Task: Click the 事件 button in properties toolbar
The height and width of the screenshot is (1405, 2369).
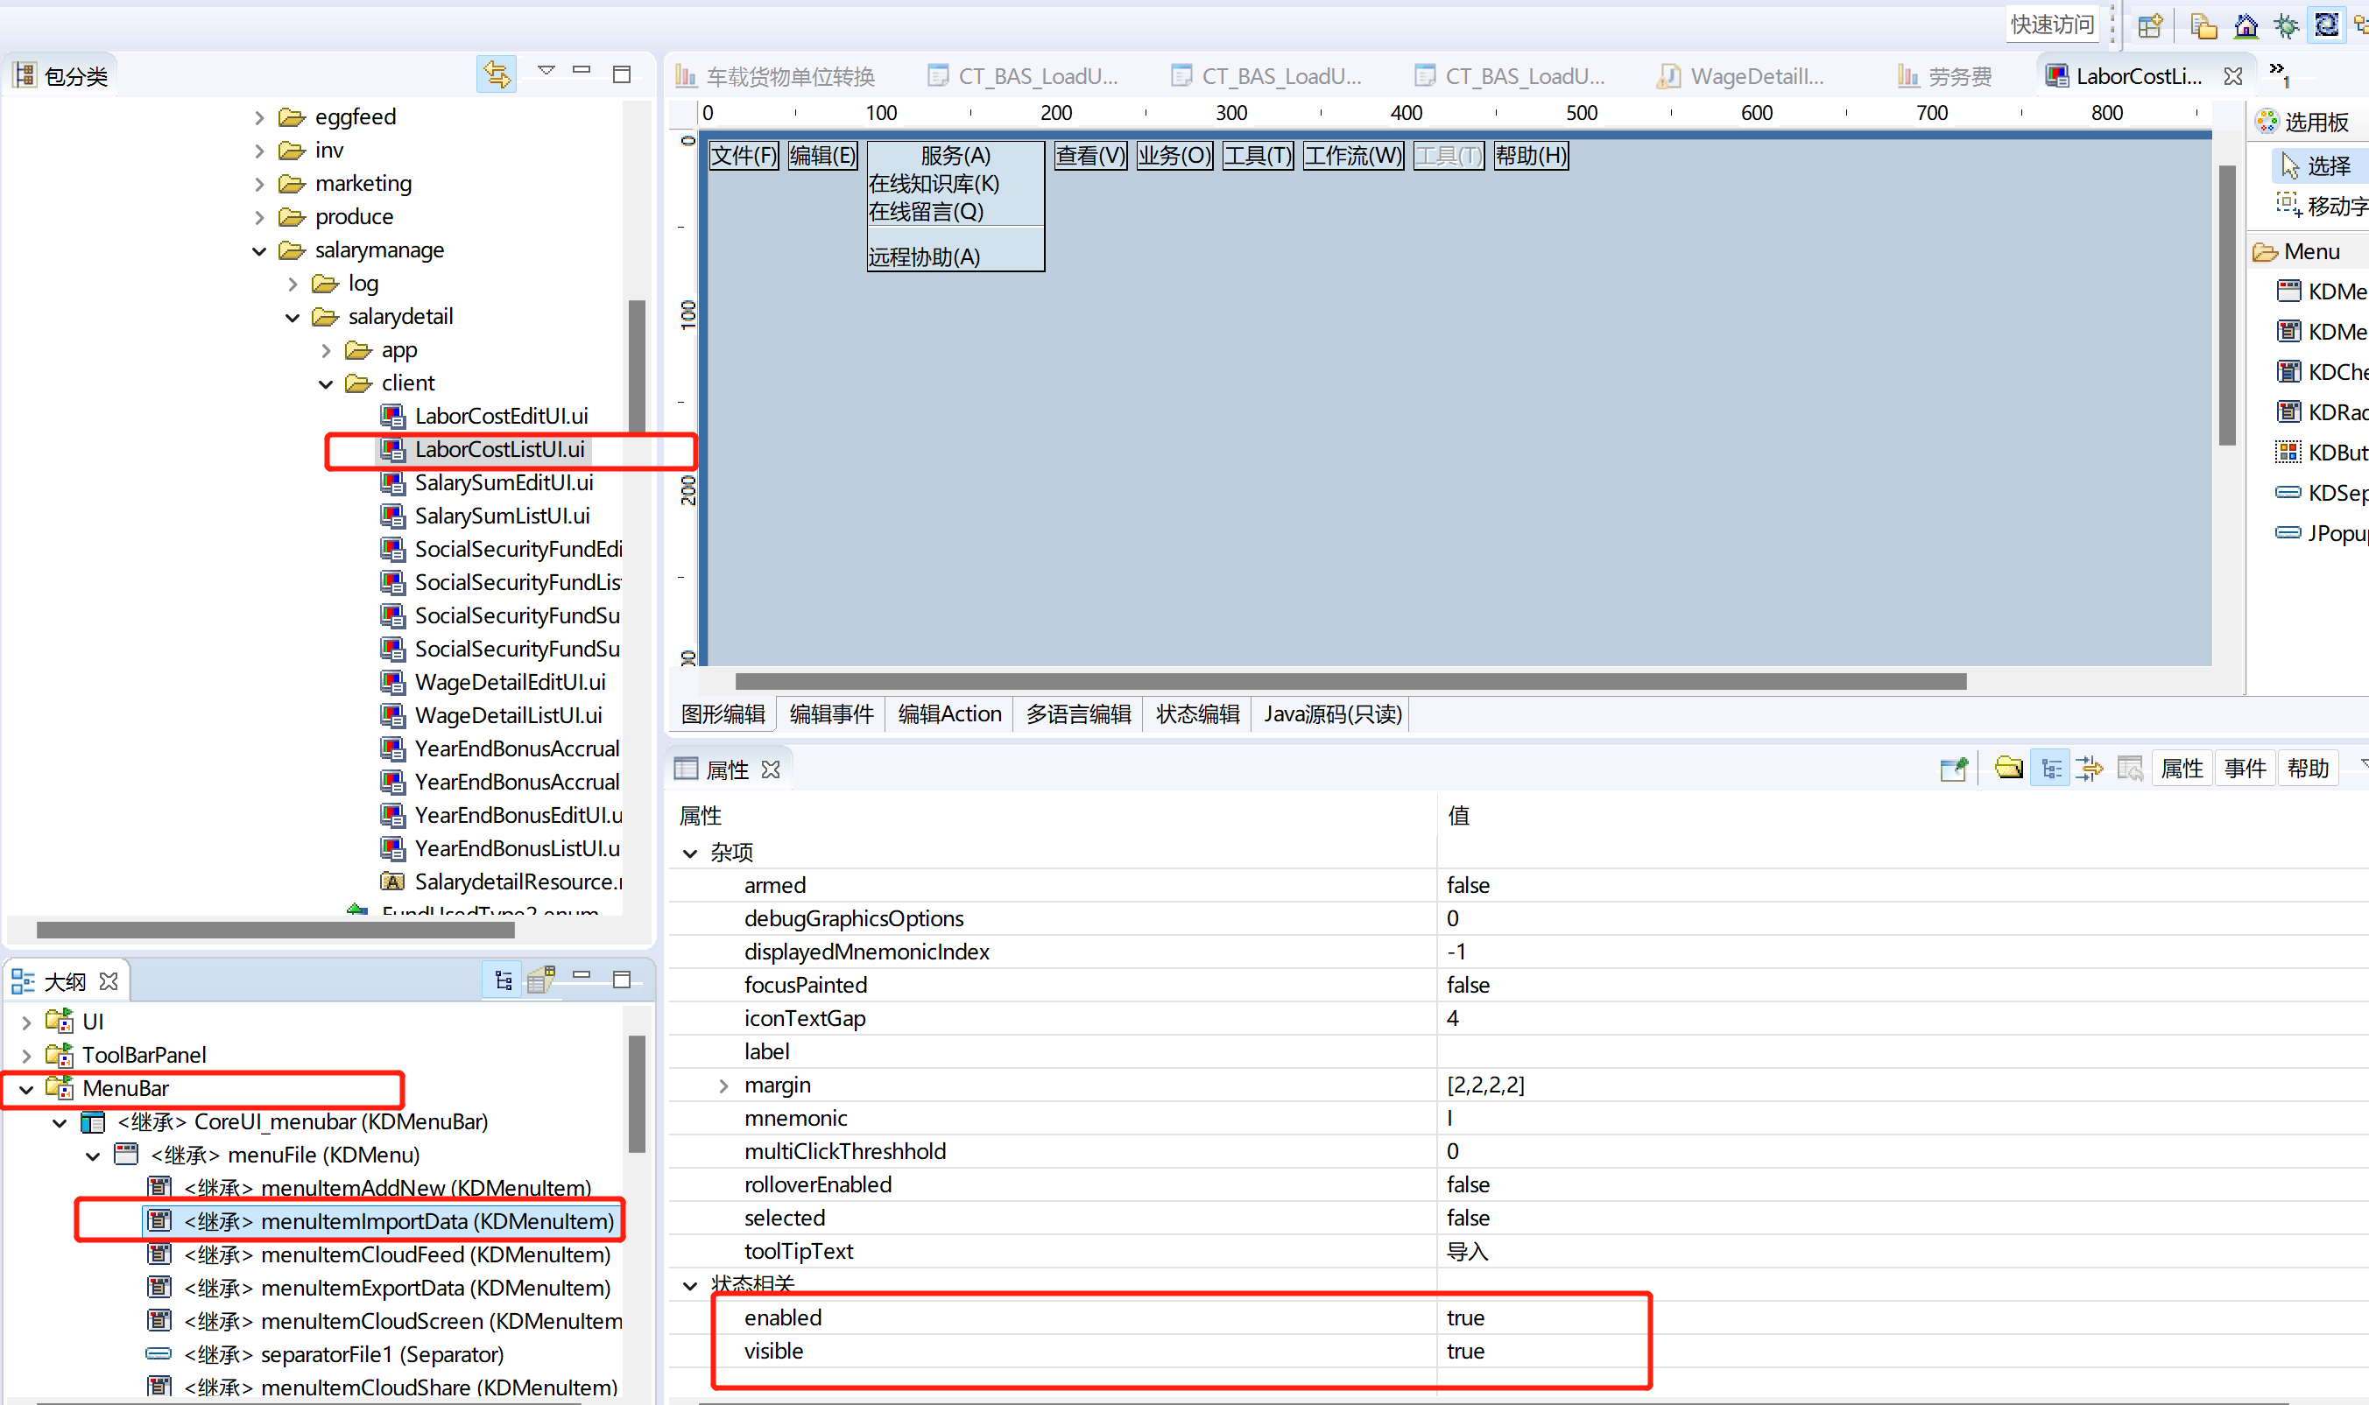Action: (2244, 769)
